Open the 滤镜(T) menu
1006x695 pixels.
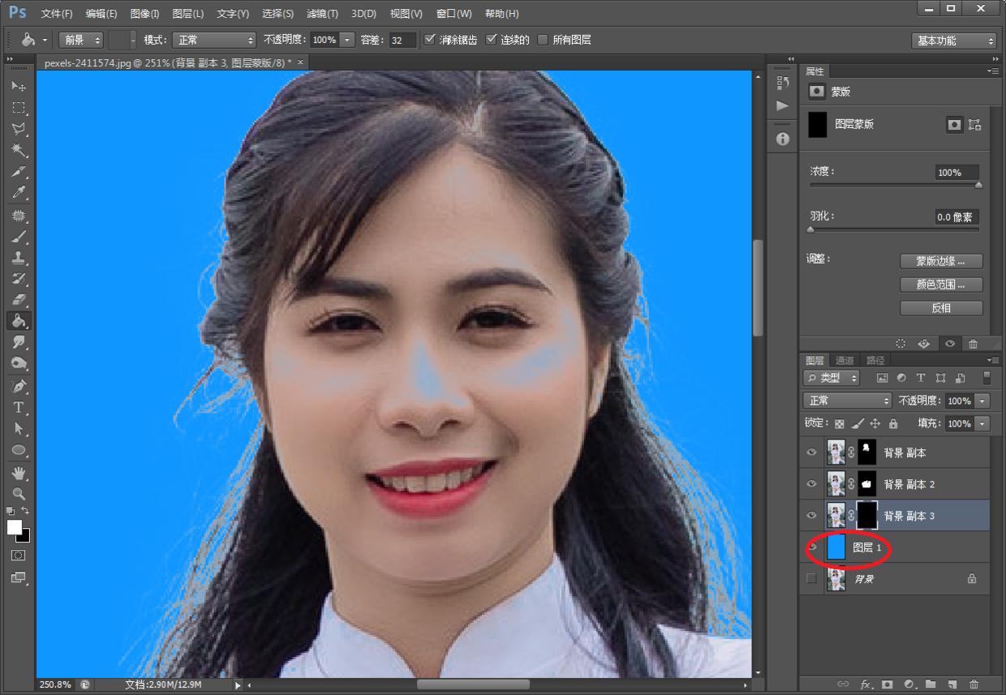click(322, 14)
